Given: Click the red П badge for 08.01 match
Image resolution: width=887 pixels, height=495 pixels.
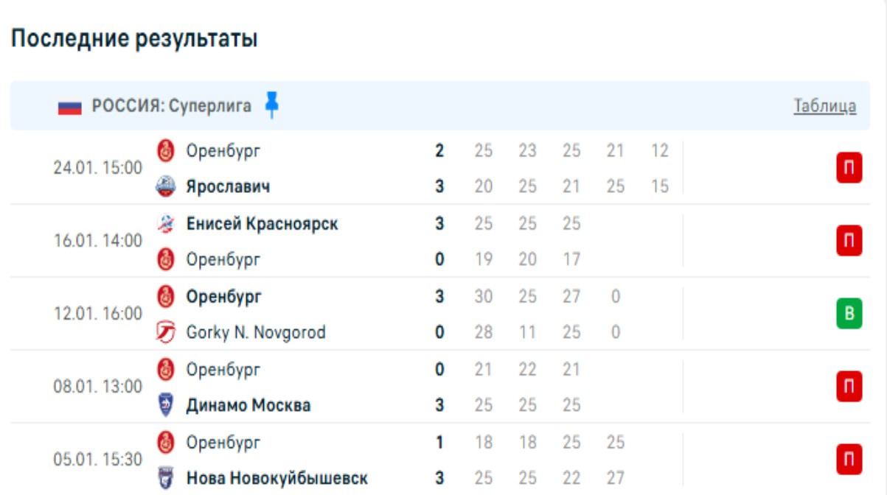Looking at the screenshot, I should pos(849,387).
